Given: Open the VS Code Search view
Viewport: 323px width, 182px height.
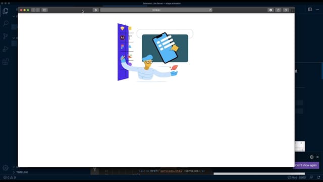Looking at the screenshot, I should point(6,23).
